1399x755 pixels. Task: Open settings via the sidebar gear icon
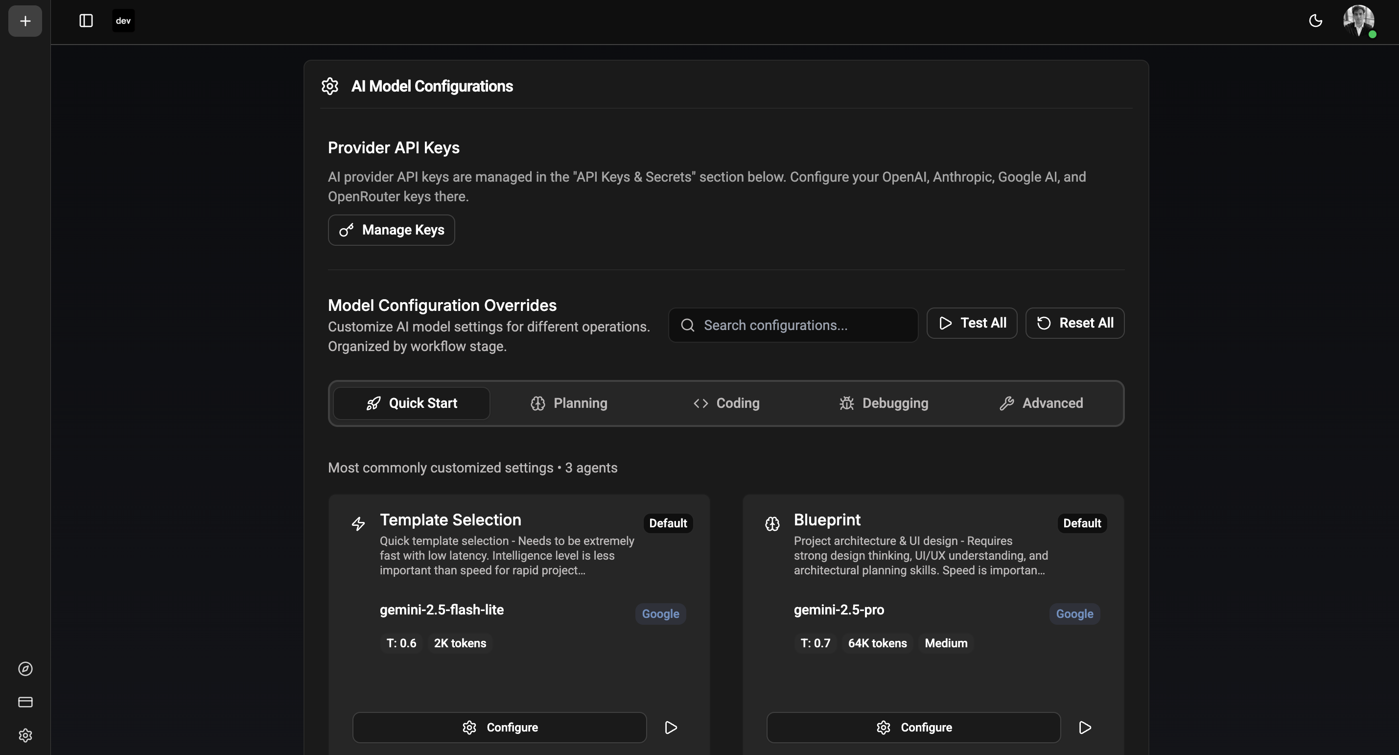25,735
